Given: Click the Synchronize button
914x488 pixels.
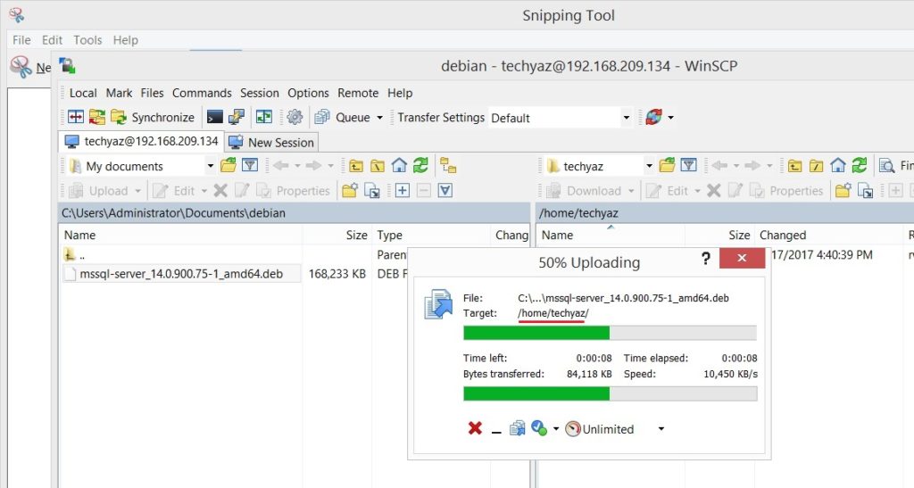Looking at the screenshot, I should tap(152, 118).
